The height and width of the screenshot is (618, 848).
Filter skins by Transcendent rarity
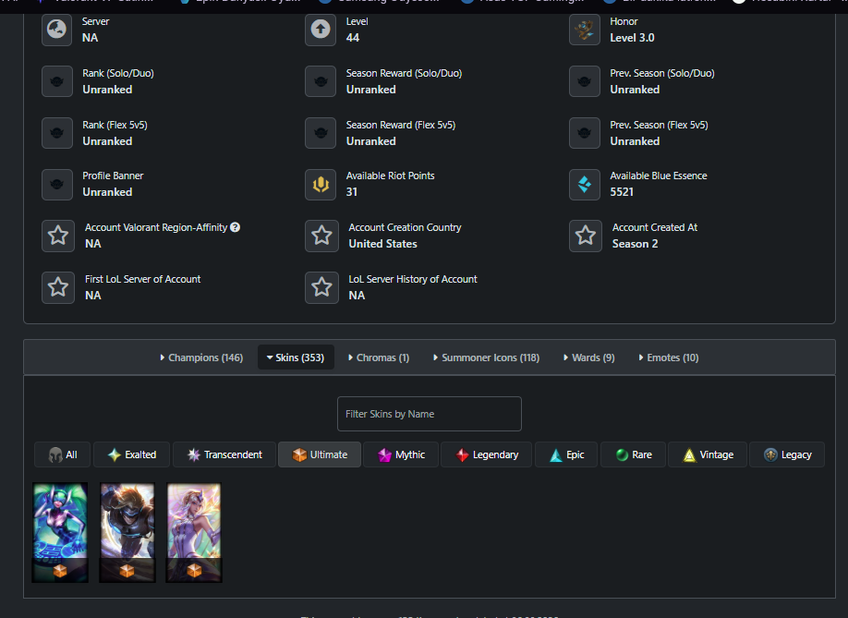tap(224, 454)
